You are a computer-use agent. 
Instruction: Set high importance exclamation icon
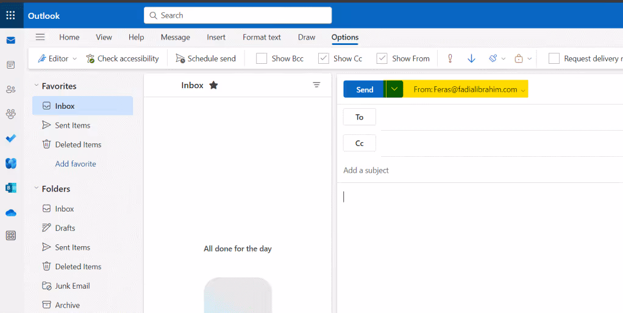tap(450, 58)
